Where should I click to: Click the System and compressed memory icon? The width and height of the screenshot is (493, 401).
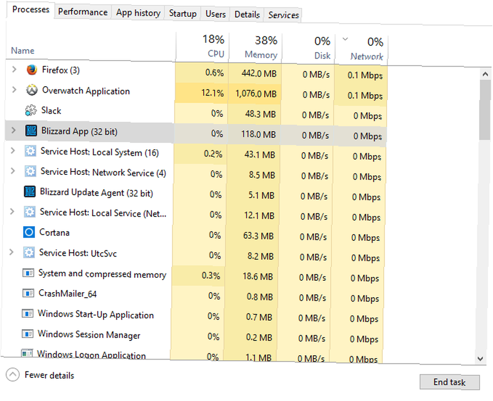coord(28,273)
